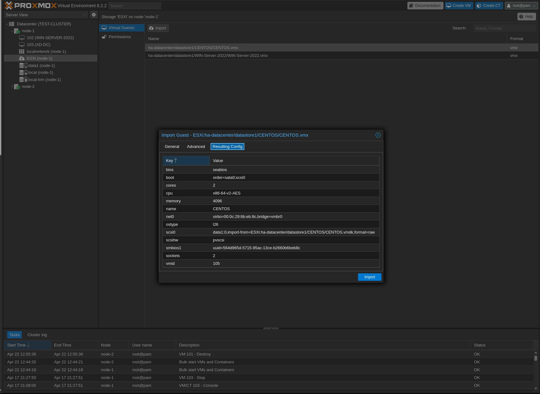Image resolution: width=540 pixels, height=394 pixels.
Task: Click the Create VM button
Action: pos(459,6)
